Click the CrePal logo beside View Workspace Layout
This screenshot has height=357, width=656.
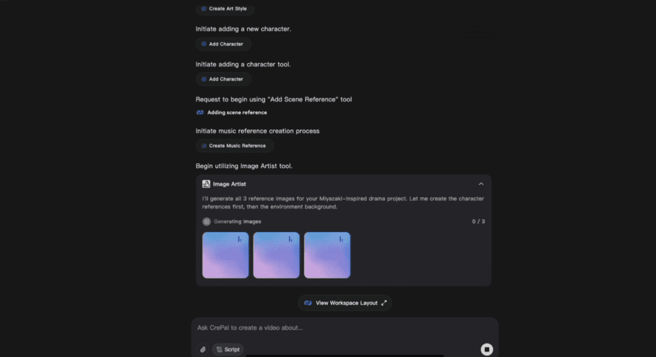[307, 303]
